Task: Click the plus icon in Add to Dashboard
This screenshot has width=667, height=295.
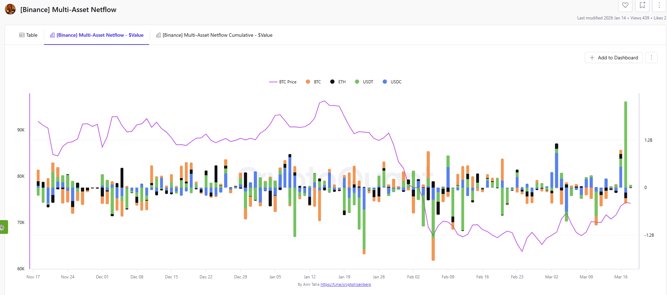Action: click(x=592, y=58)
